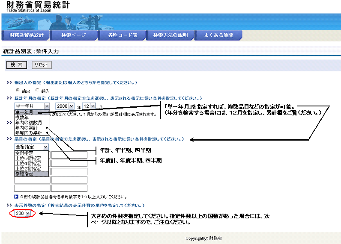The height and width of the screenshot is (244, 341).
Task: Click bullet icon beside 品目の指定 heading
Action: point(9,139)
